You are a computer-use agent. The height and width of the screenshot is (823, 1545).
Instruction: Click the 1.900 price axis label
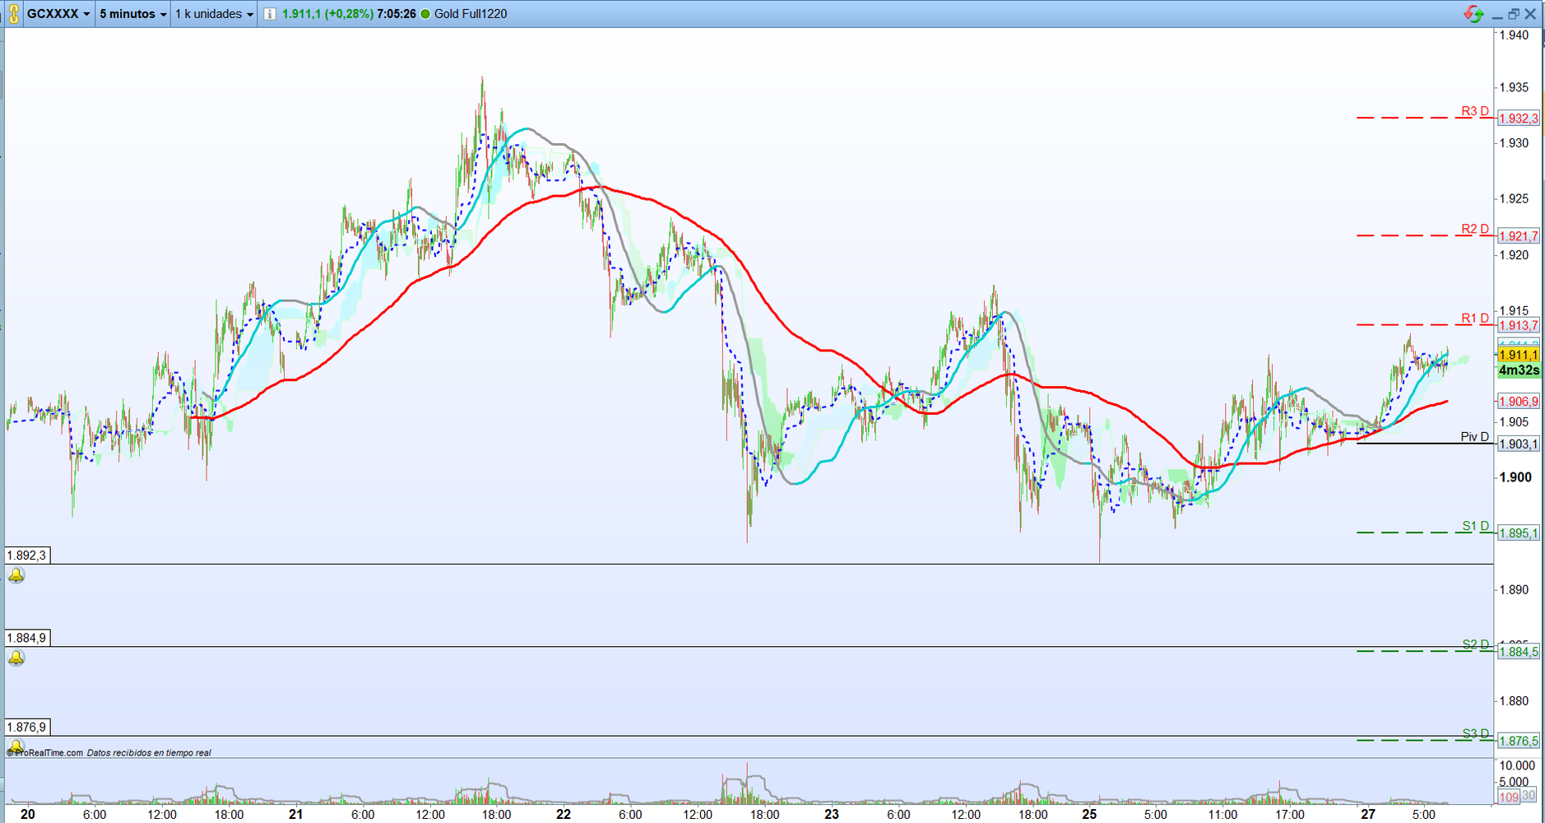coord(1515,477)
